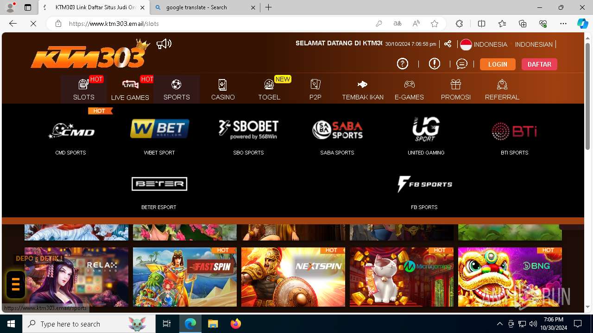Click the DAFTAR register button
This screenshot has height=333, width=593.
[x=539, y=64]
